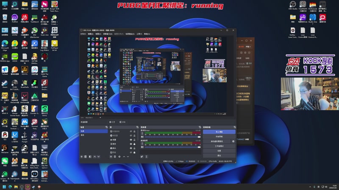Open NVIDIA App desktop shortcut

click(5, 58)
